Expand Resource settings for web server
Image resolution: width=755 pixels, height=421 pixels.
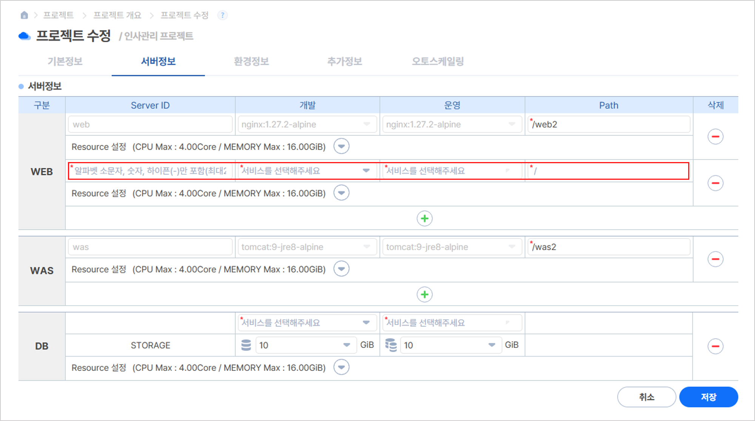click(341, 146)
